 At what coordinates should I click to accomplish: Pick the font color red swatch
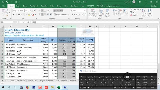[x=33, y=15]
